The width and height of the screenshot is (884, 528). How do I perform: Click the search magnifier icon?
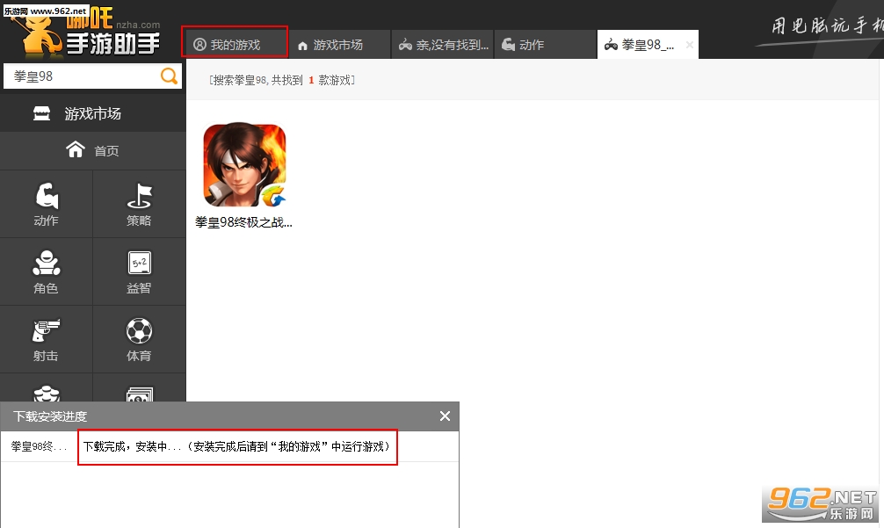[169, 76]
